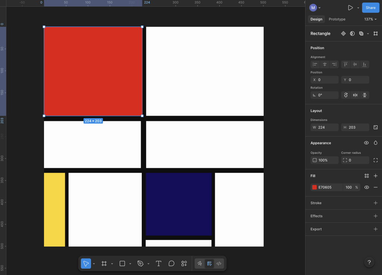Select the Move tool in bottom toolbar
The height and width of the screenshot is (275, 382).
tap(86, 263)
